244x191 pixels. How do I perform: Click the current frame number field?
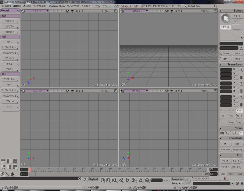tap(156, 180)
